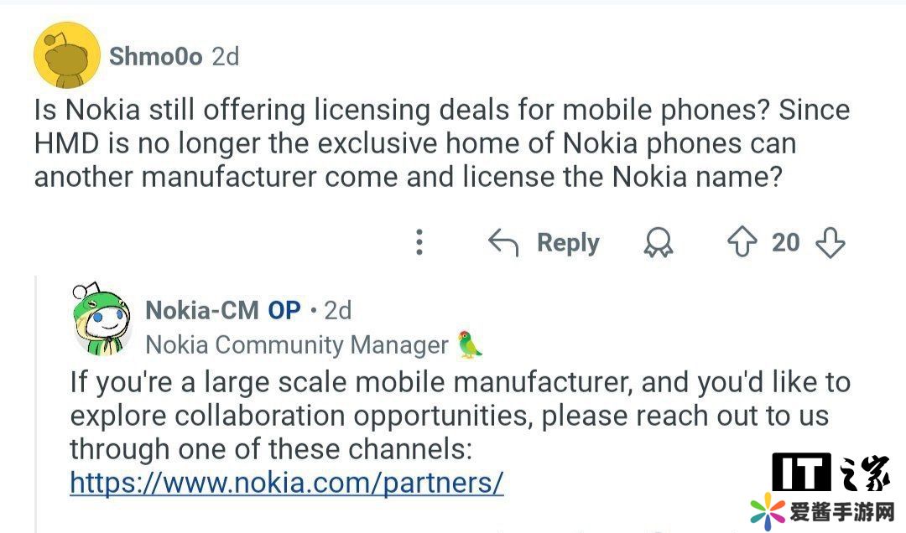Downvote Shmo0o's comment
The height and width of the screenshot is (533, 906).
(830, 242)
